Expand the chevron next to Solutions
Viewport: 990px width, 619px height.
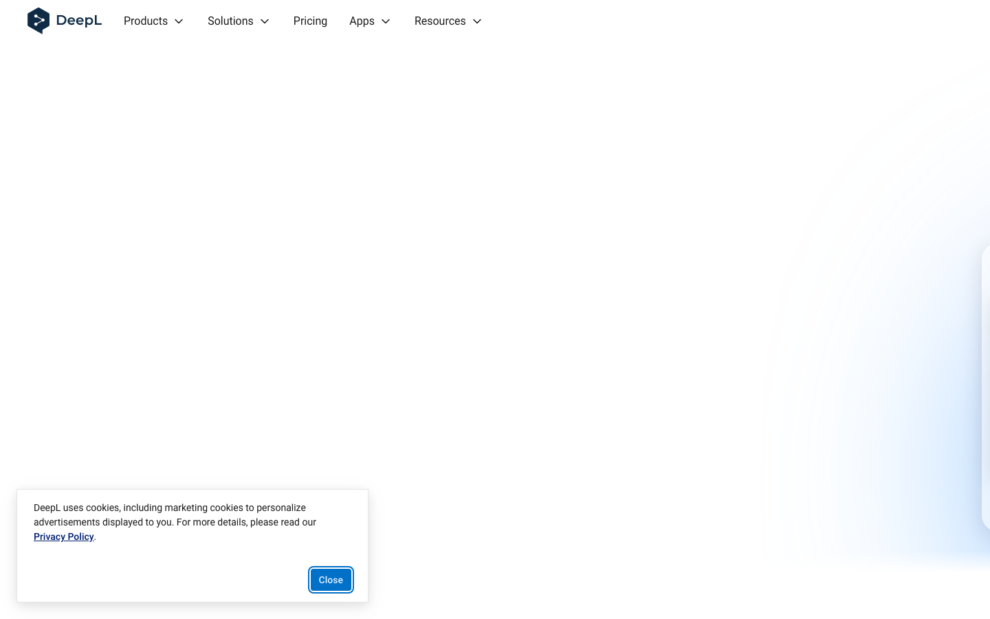click(x=265, y=21)
